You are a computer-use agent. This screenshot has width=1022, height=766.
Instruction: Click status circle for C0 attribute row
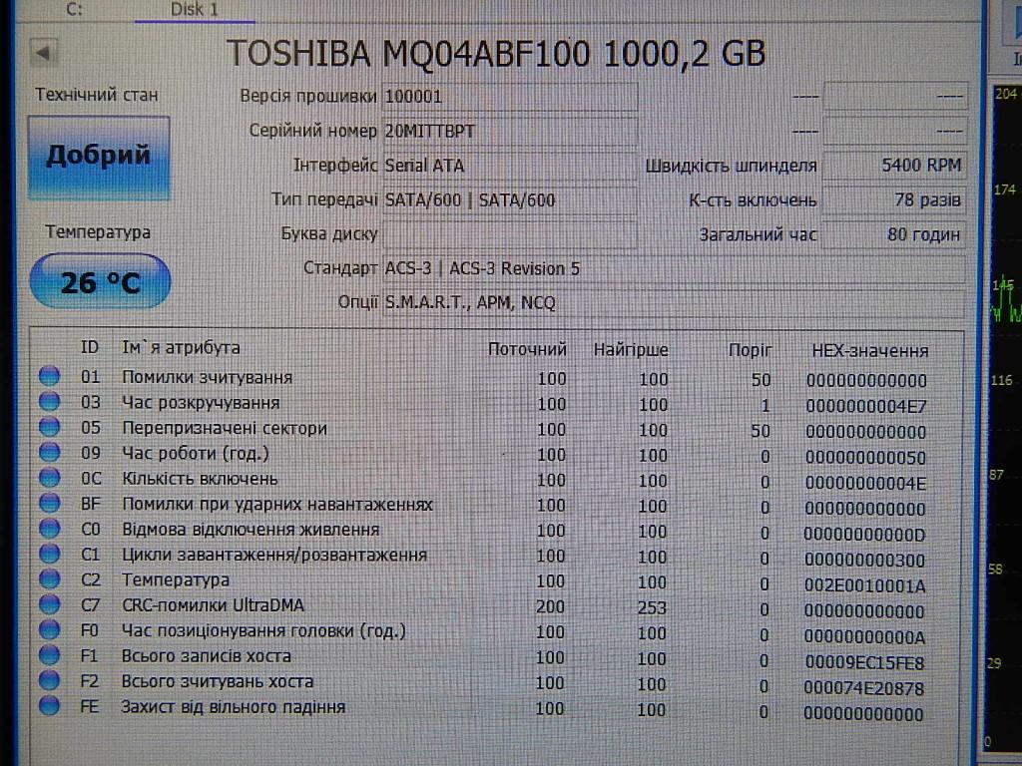[x=49, y=529]
